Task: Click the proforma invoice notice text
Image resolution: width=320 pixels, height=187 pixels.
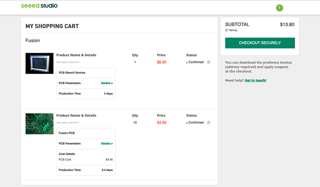Action: (258, 67)
